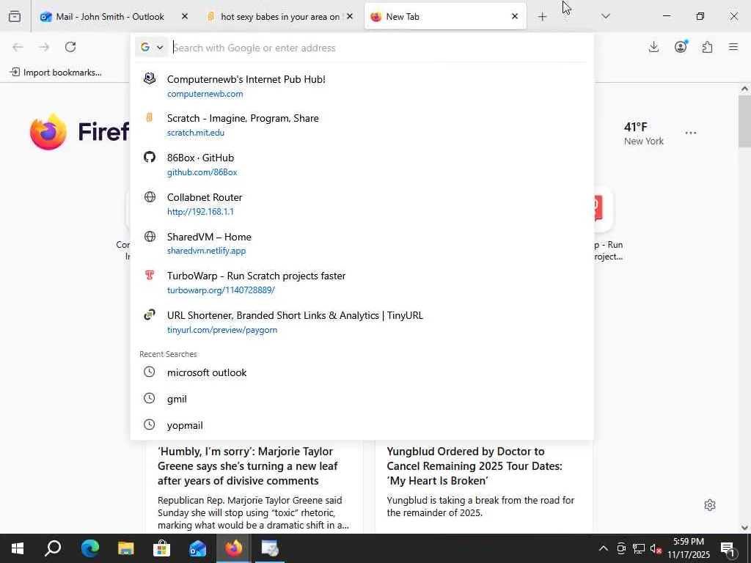Reload the current page
The width and height of the screenshot is (751, 563).
coord(70,47)
